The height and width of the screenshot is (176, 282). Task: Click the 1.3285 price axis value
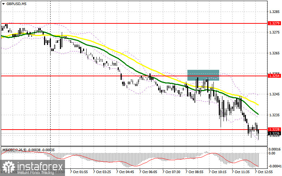274,12
